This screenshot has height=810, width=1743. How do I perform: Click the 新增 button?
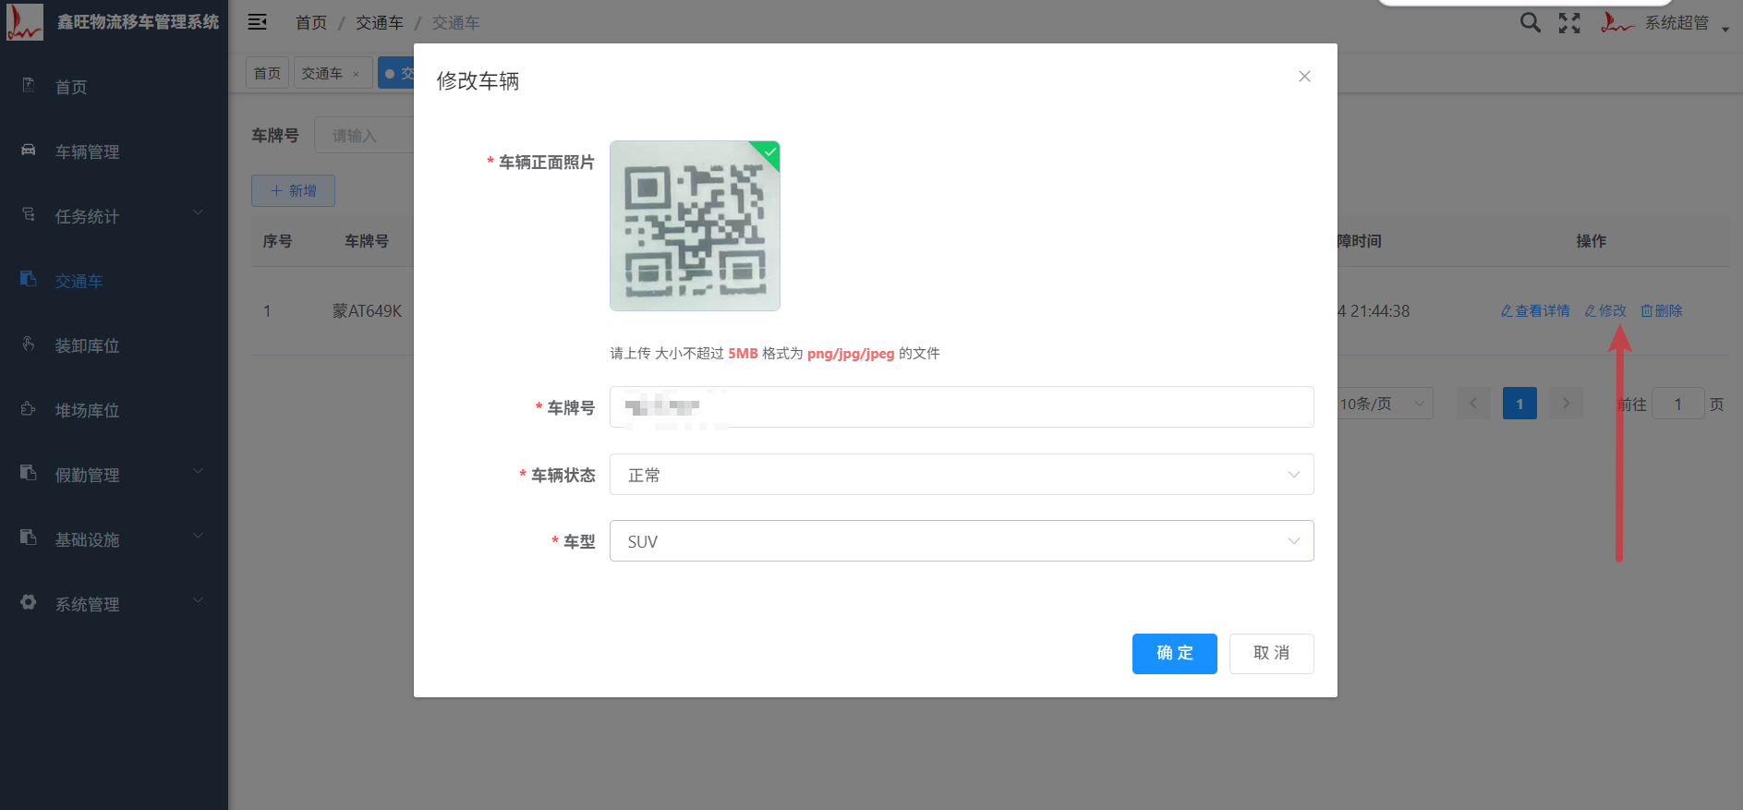pyautogui.click(x=293, y=191)
